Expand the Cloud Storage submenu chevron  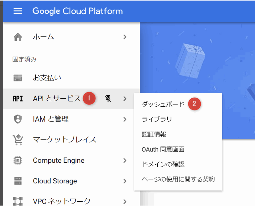[x=125, y=181]
